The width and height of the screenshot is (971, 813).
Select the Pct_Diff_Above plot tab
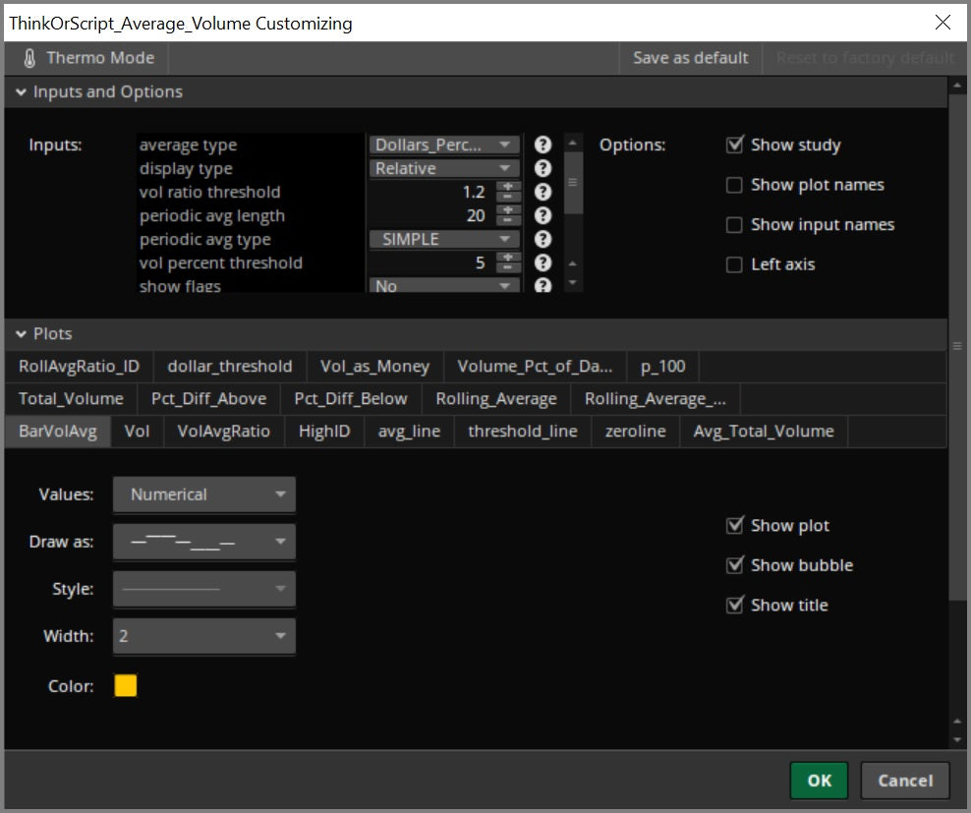[x=208, y=398]
